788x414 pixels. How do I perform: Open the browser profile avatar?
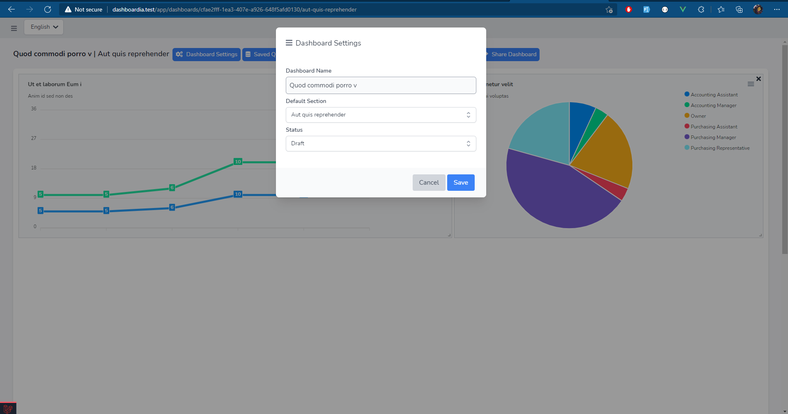[758, 9]
